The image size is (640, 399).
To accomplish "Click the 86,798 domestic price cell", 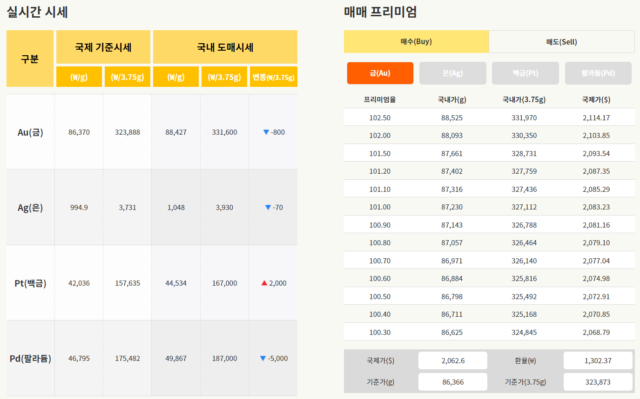I will click(x=452, y=296).
